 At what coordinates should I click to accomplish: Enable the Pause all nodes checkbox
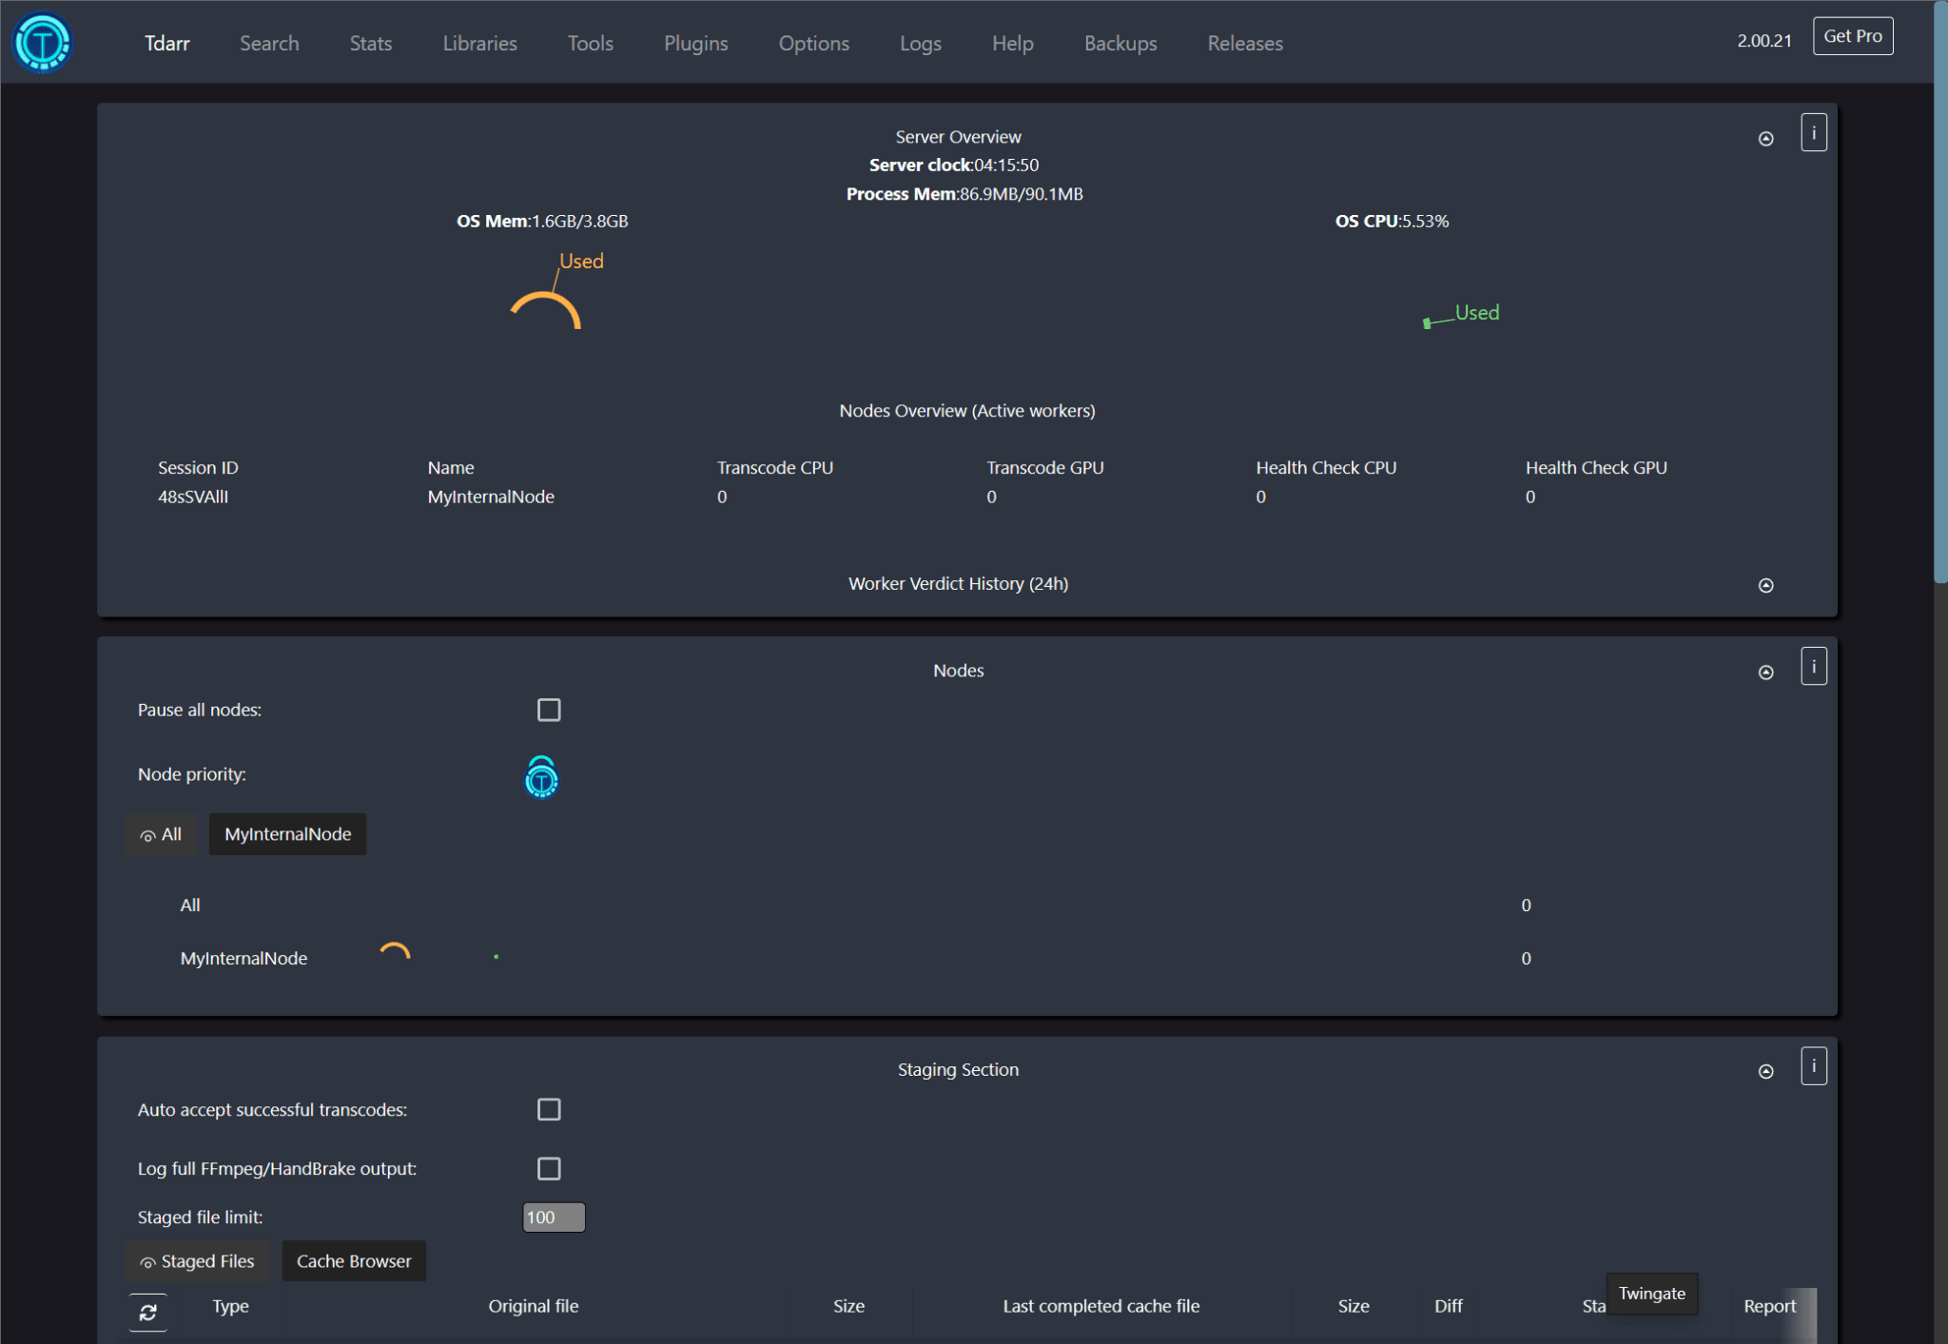[x=549, y=709]
